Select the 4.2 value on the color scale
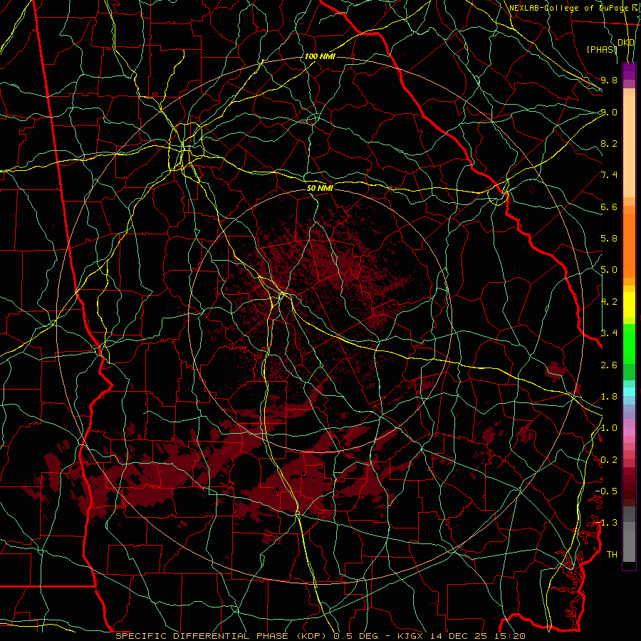The width and height of the screenshot is (641, 641). (609, 302)
